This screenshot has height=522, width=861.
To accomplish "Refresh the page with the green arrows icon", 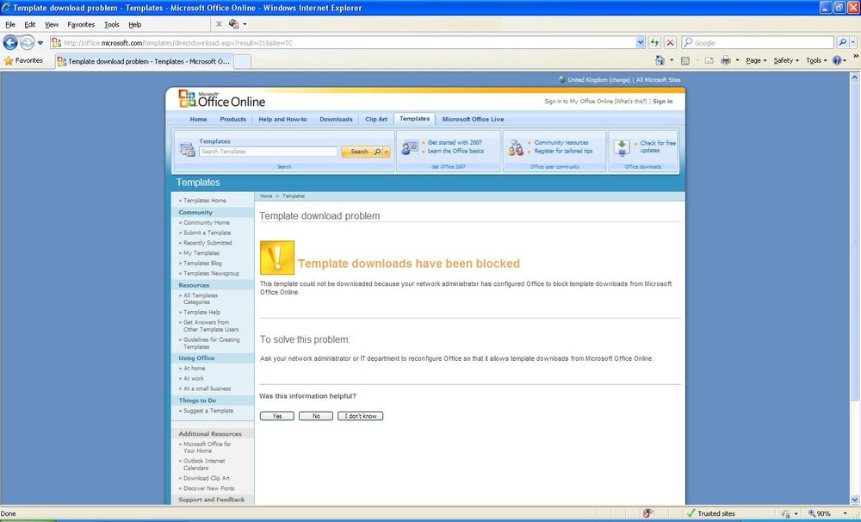I will [x=654, y=42].
